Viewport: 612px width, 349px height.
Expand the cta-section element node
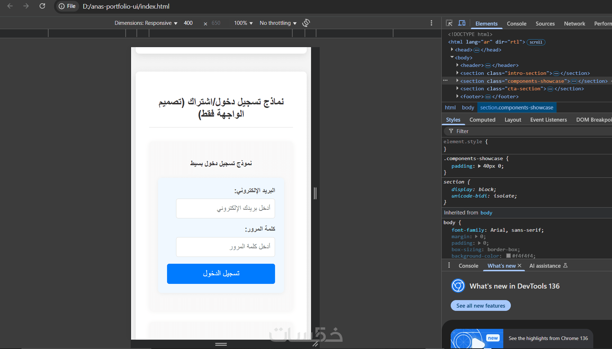pyautogui.click(x=458, y=89)
